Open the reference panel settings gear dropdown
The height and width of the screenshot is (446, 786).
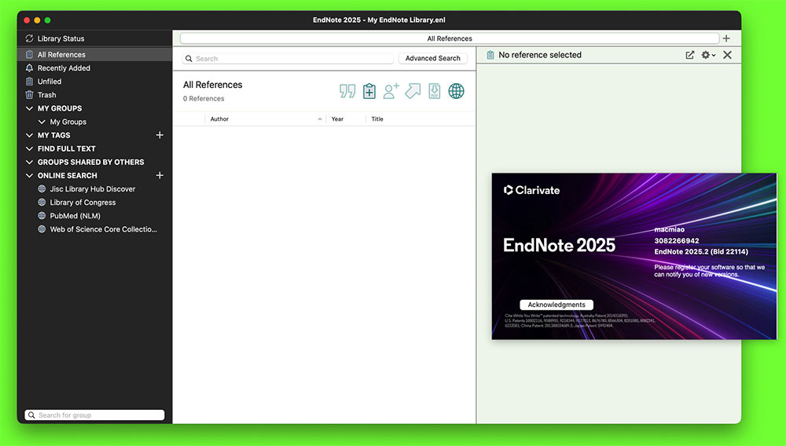[x=708, y=55]
